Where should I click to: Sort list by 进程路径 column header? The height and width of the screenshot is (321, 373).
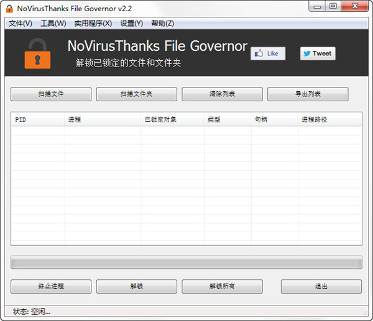pos(329,119)
